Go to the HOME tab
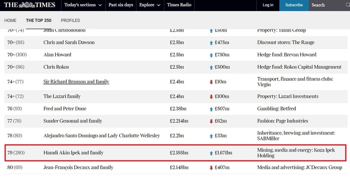Screen dimensions: 350x178 pyautogui.click(x=10, y=20)
